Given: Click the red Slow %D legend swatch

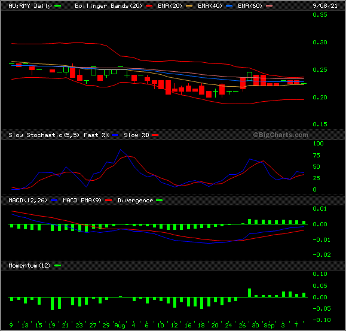Looking at the screenshot, I should tap(155, 135).
